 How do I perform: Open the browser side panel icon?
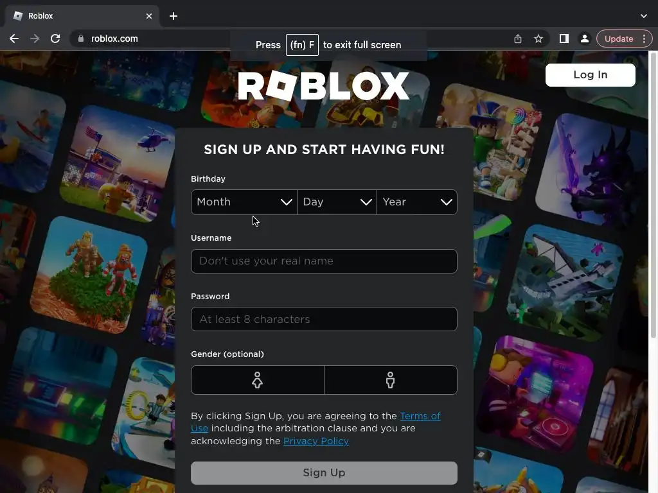(564, 39)
